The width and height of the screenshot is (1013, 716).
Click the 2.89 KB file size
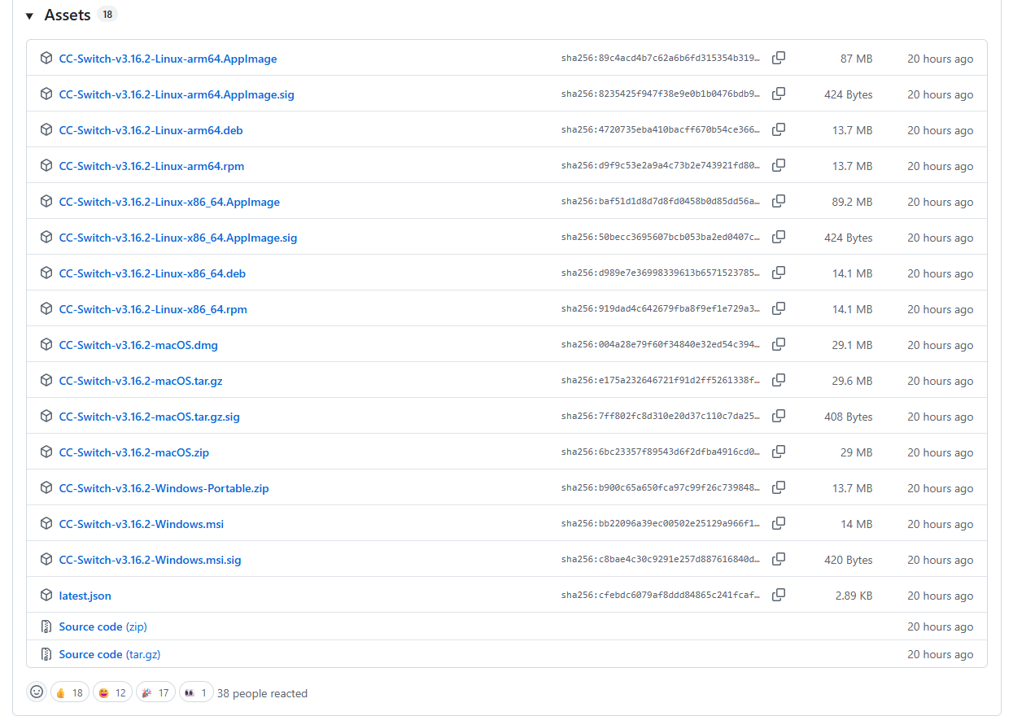tap(854, 596)
